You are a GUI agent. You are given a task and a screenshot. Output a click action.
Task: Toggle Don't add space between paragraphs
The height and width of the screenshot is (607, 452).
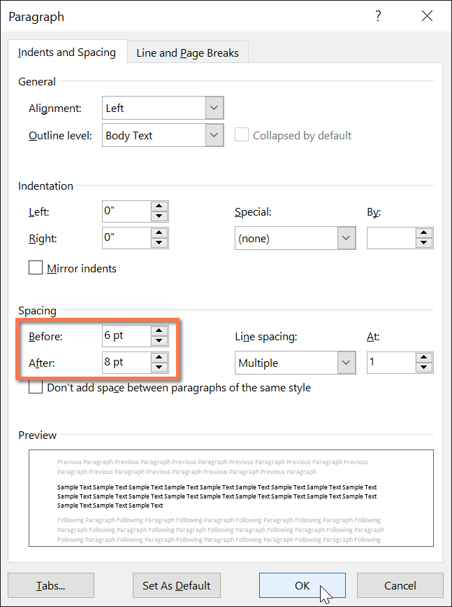[x=36, y=387]
